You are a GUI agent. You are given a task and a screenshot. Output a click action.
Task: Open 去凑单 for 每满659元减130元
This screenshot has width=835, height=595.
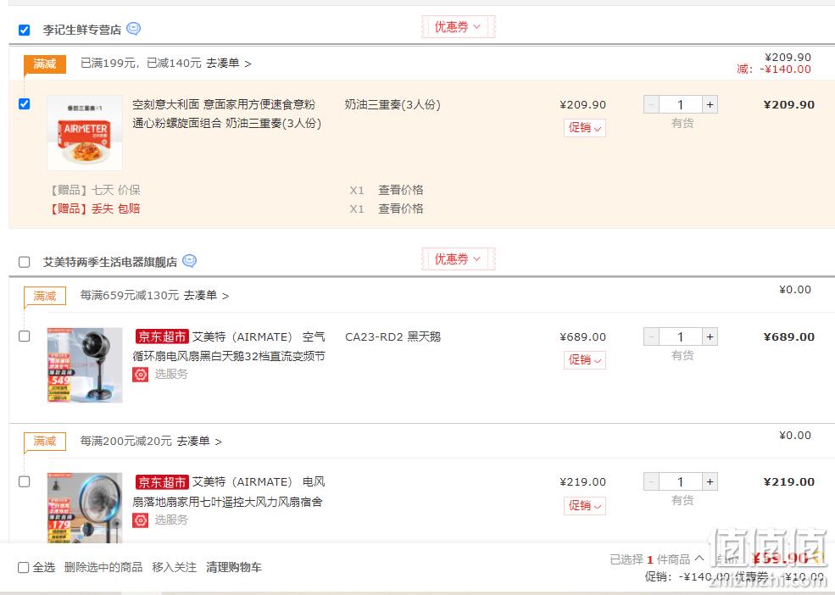click(x=206, y=295)
